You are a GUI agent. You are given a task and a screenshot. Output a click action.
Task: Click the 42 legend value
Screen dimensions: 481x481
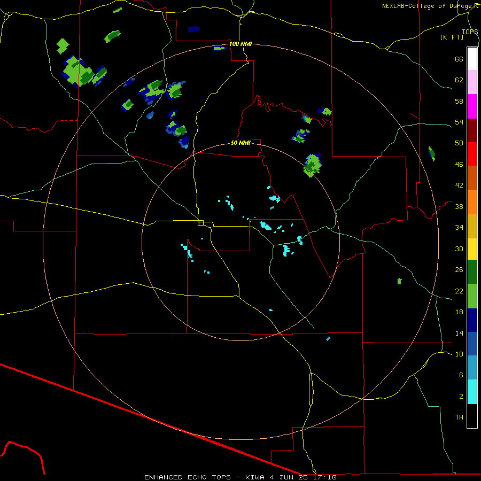[459, 185]
